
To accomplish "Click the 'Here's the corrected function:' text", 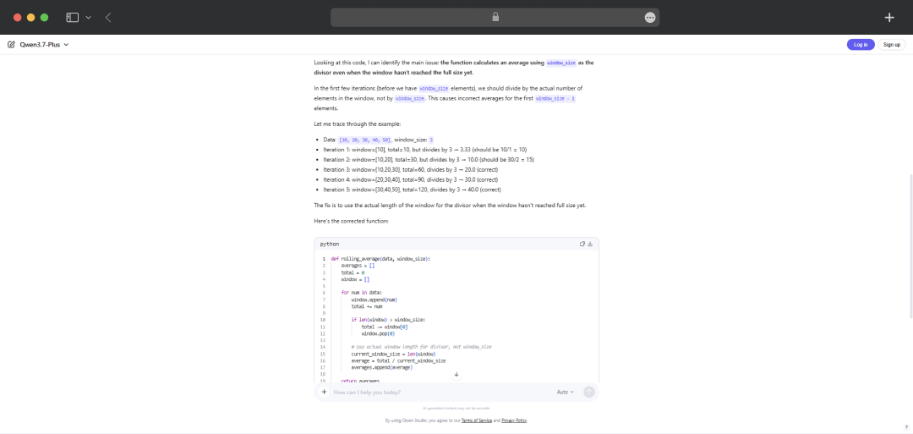I will (351, 222).
